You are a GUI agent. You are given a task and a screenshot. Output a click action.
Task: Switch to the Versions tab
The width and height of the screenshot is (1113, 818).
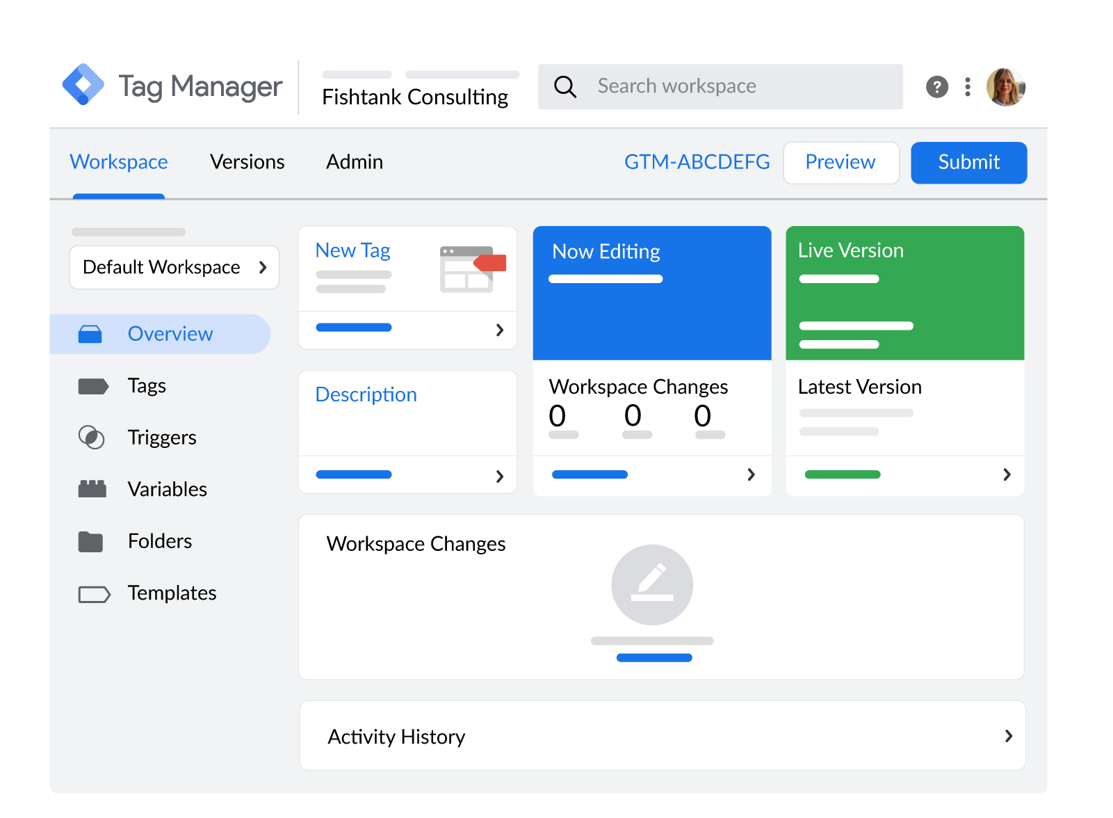[247, 162]
